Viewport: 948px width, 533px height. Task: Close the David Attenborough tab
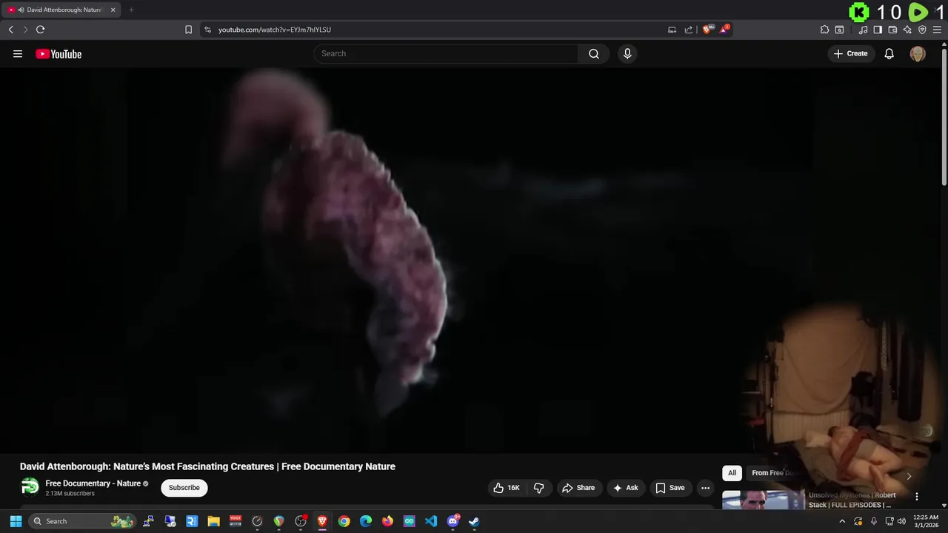point(113,10)
